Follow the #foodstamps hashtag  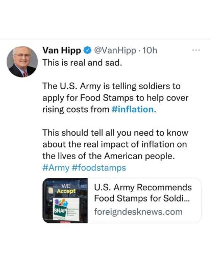point(99,168)
